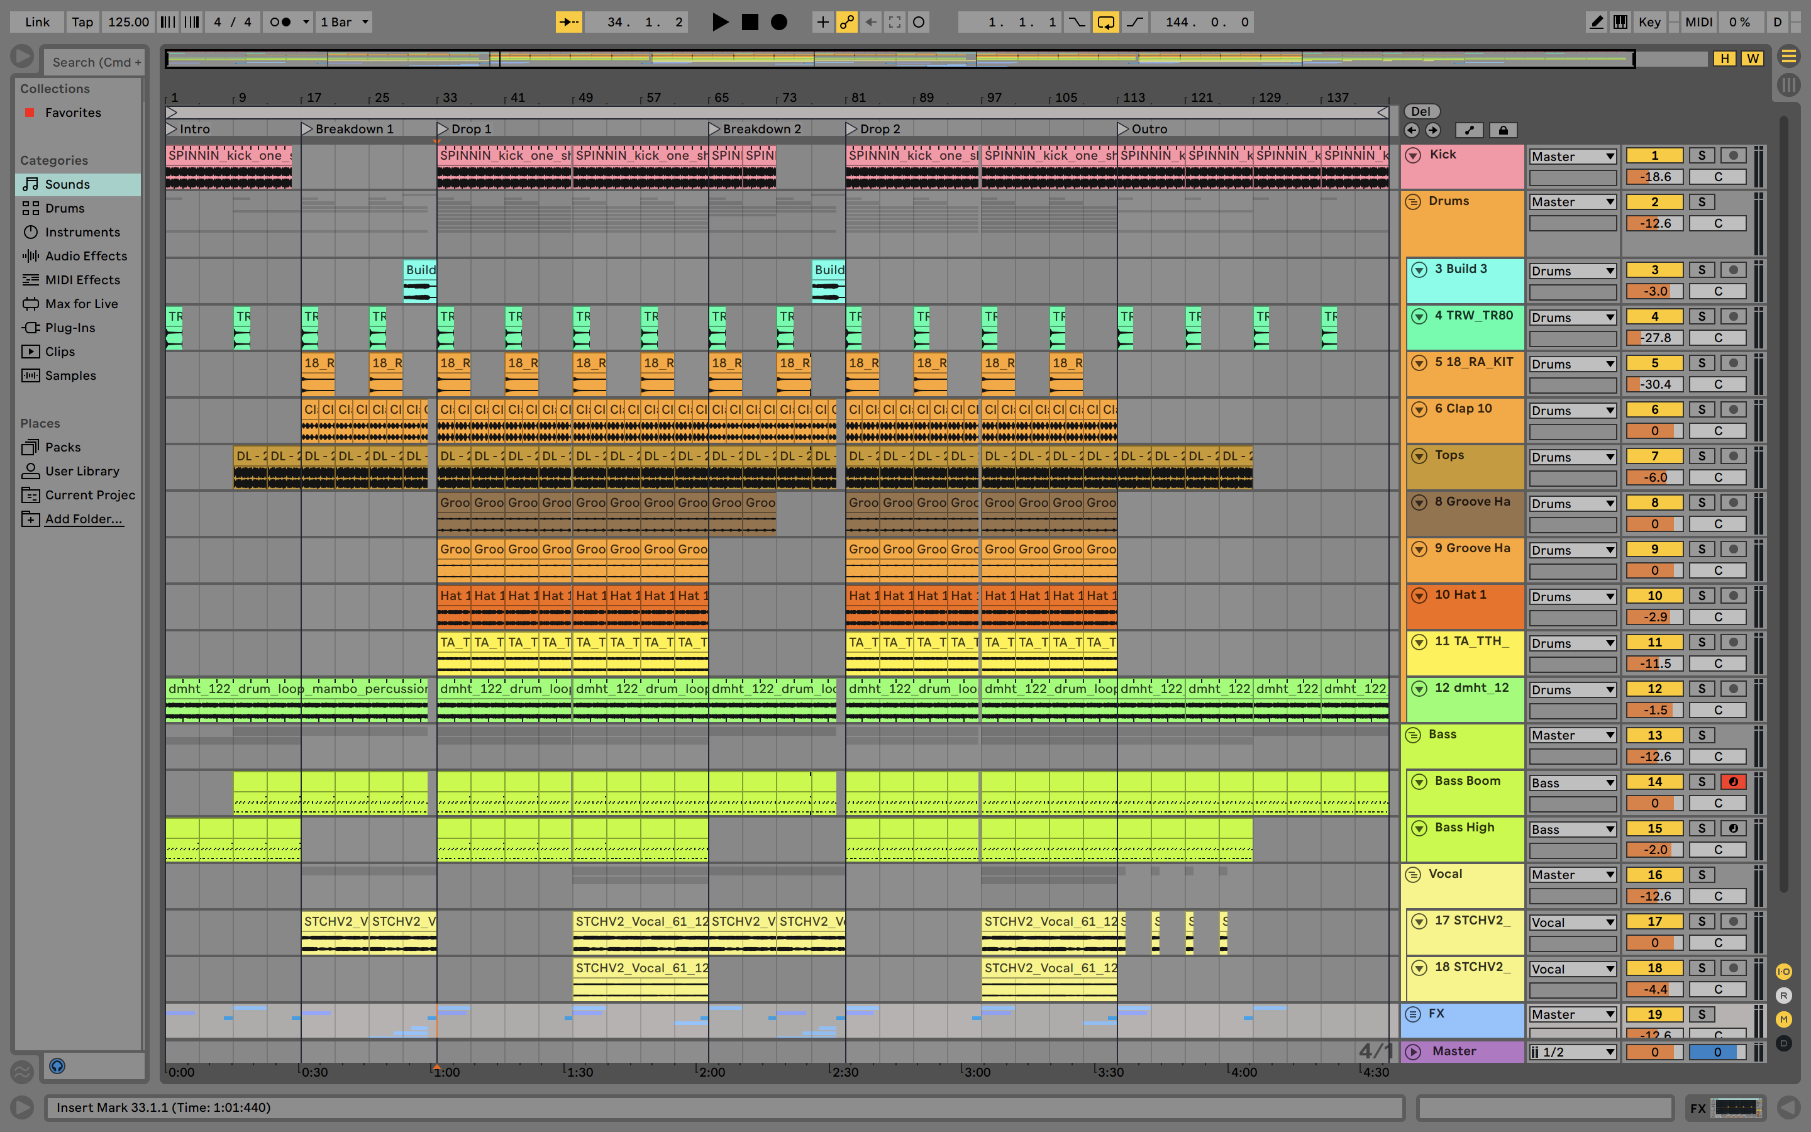Adjust Bass High volume -2.0 slider
Screen dimensions: 1811x1132
1654,850
